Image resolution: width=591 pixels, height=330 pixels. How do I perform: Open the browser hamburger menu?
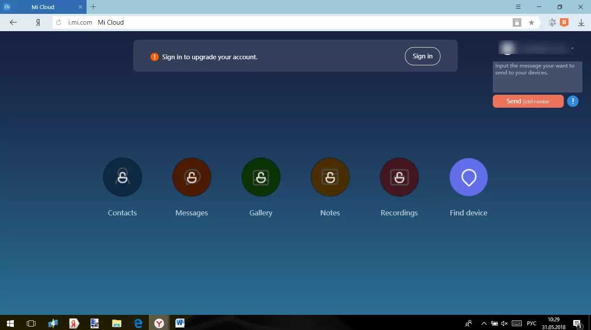[518, 7]
